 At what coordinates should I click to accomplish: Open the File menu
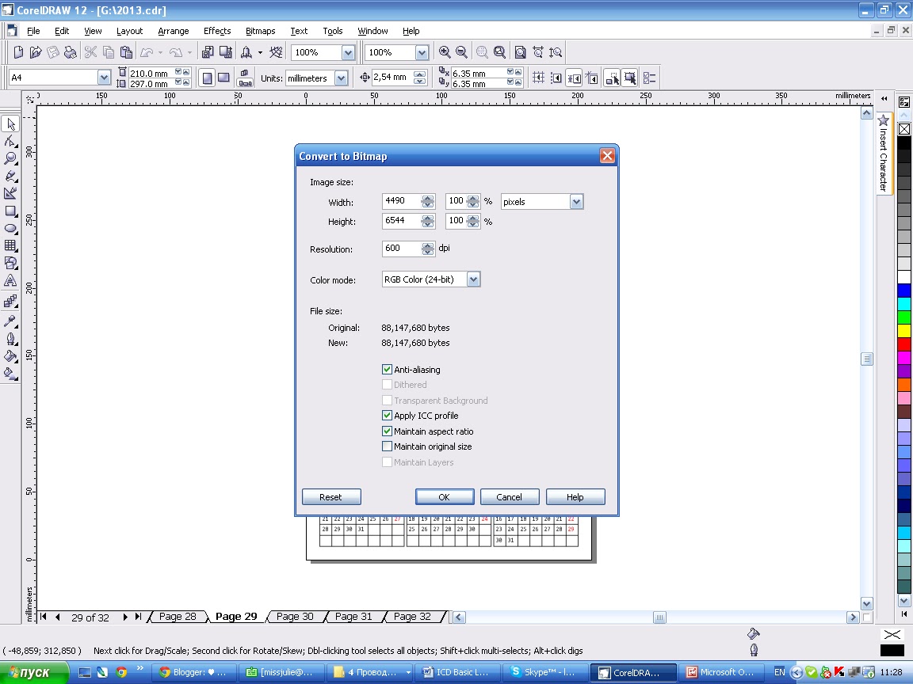tap(33, 31)
